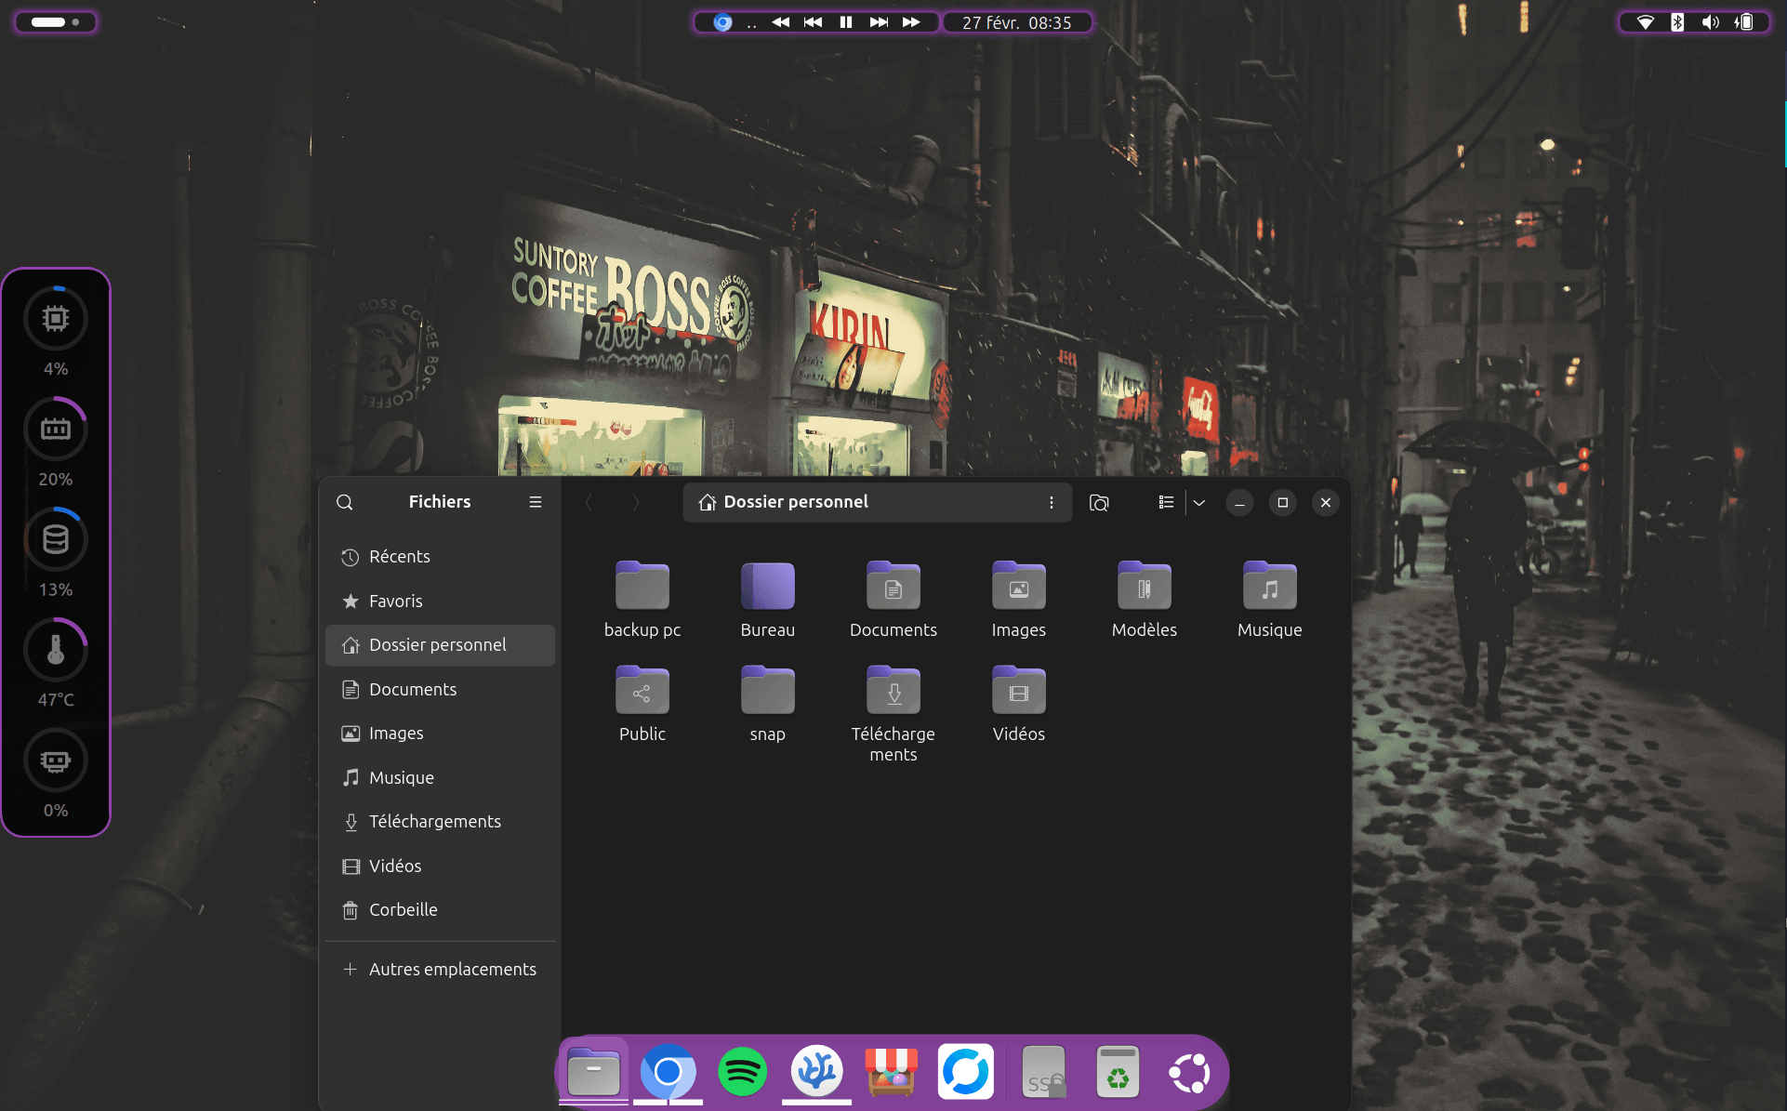Go back with the previous-folder arrow
Viewport: 1787px width, 1111px height.
[589, 502]
